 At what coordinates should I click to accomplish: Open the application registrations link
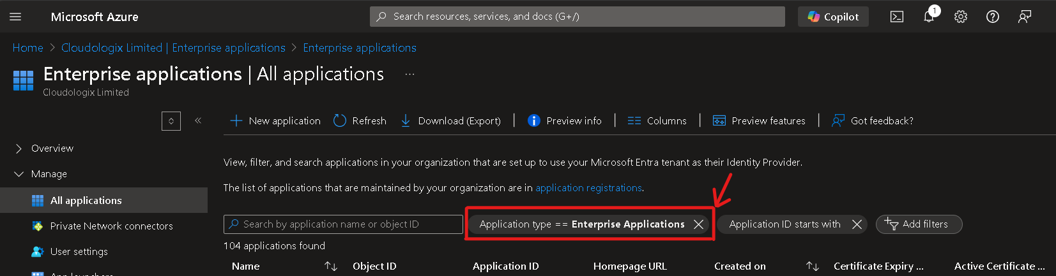coord(588,187)
